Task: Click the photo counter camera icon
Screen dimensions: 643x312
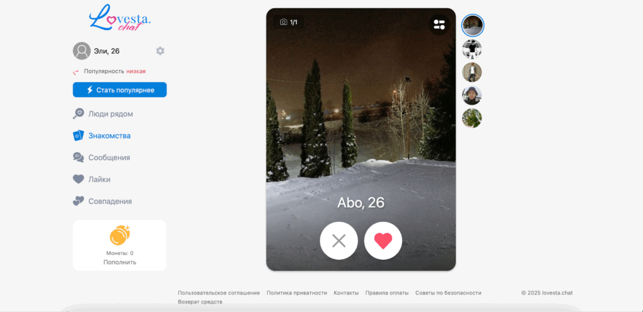Action: click(283, 22)
